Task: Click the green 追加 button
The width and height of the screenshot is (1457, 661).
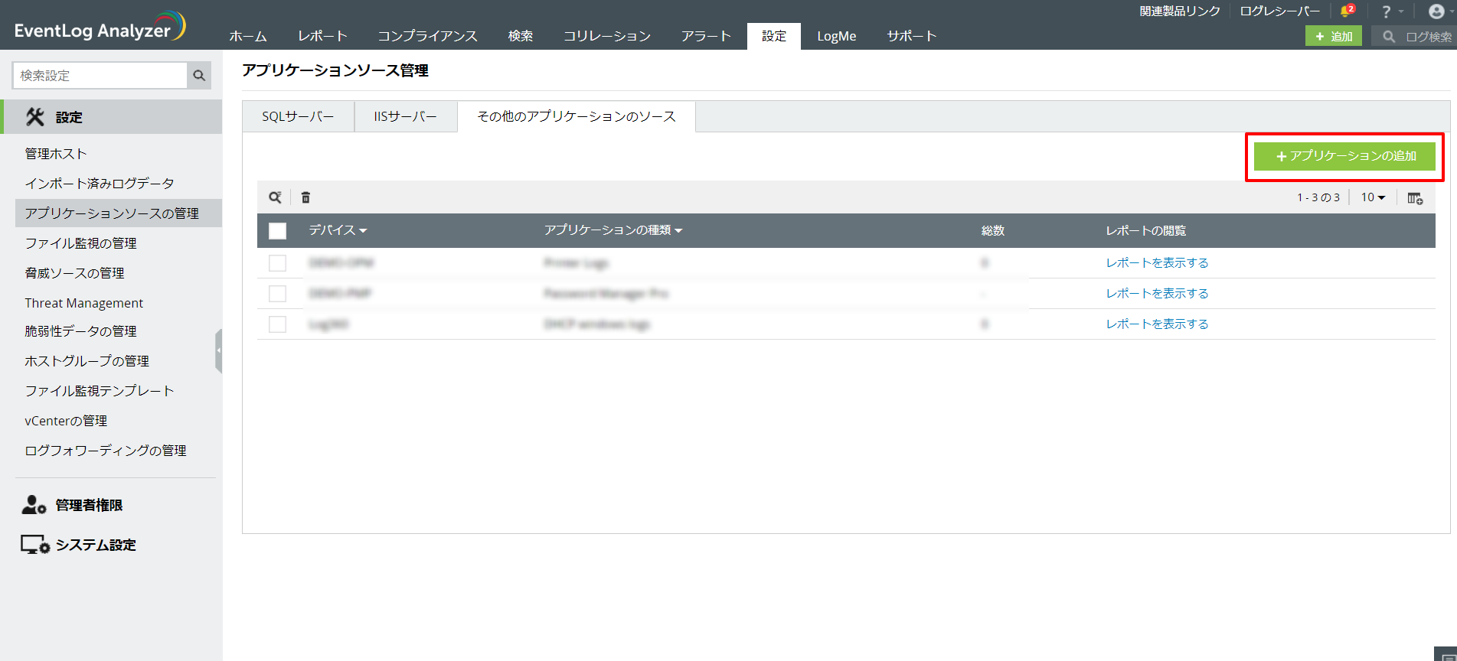Action: [1334, 36]
